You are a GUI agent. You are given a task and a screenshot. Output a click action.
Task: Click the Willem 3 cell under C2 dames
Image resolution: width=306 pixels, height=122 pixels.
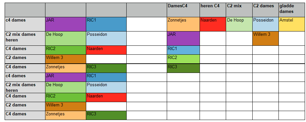266,38
